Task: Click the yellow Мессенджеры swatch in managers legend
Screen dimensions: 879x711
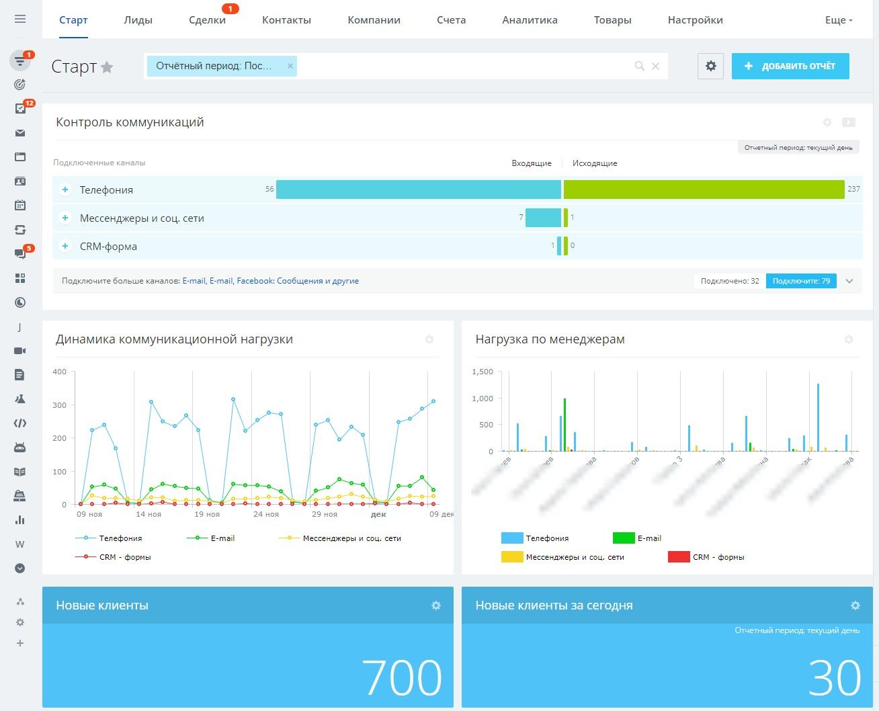Action: pos(512,557)
